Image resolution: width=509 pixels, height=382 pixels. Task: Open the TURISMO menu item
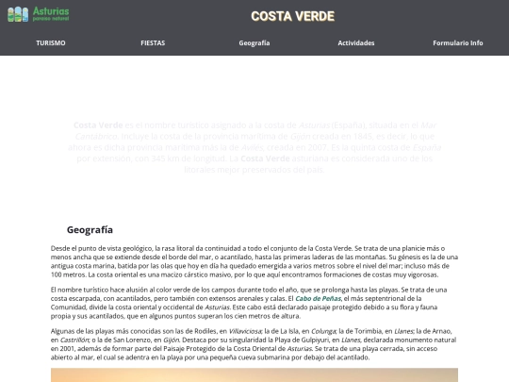pos(51,42)
